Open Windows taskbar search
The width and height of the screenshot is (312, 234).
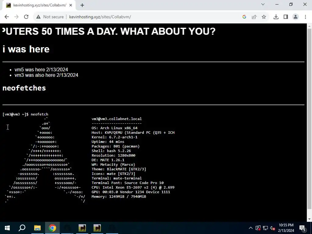tap(22, 228)
